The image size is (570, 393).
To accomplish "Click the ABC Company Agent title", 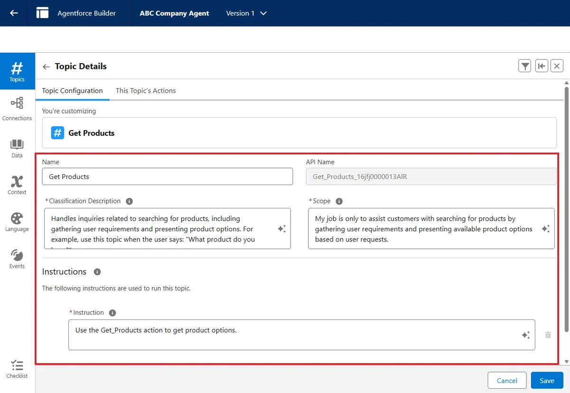I will pos(174,13).
